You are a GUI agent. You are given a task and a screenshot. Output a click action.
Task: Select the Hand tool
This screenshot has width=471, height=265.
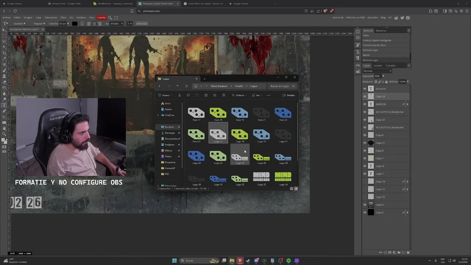(4, 128)
